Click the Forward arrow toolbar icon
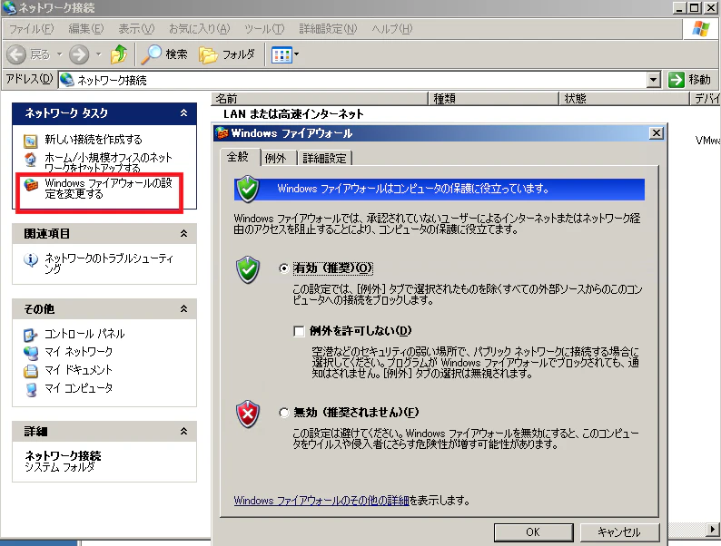The image size is (721, 546). [x=79, y=54]
